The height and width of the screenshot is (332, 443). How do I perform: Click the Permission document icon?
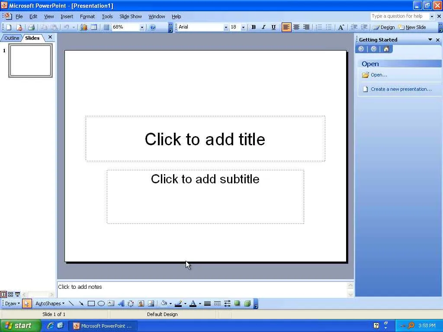click(19, 27)
